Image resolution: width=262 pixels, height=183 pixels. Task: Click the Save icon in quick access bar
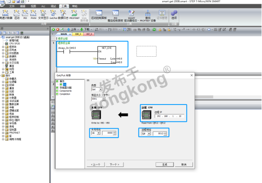(x=18, y=1)
